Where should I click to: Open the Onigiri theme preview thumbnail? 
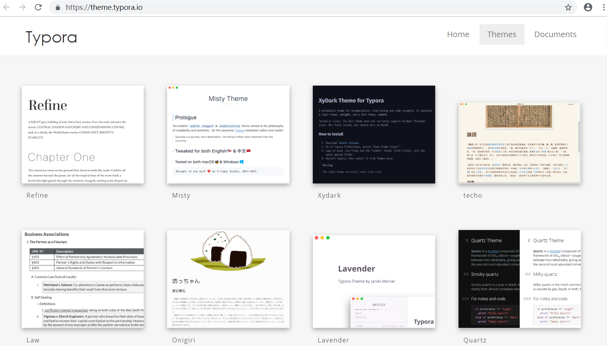click(228, 279)
